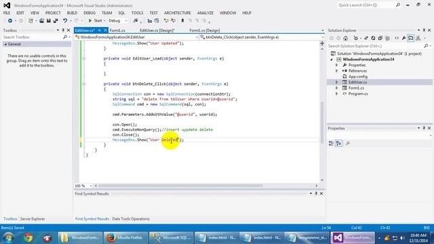
Task: Open the FILE menu
Action: click(x=7, y=13)
